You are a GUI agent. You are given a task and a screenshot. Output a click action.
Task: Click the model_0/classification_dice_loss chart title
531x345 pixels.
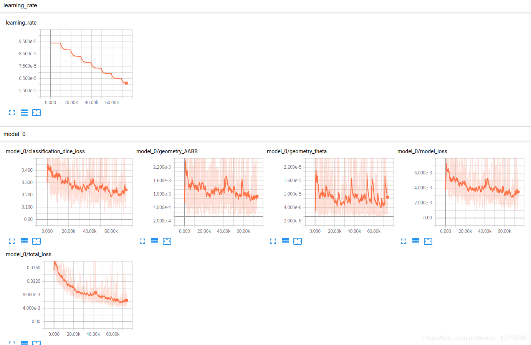[45, 151]
